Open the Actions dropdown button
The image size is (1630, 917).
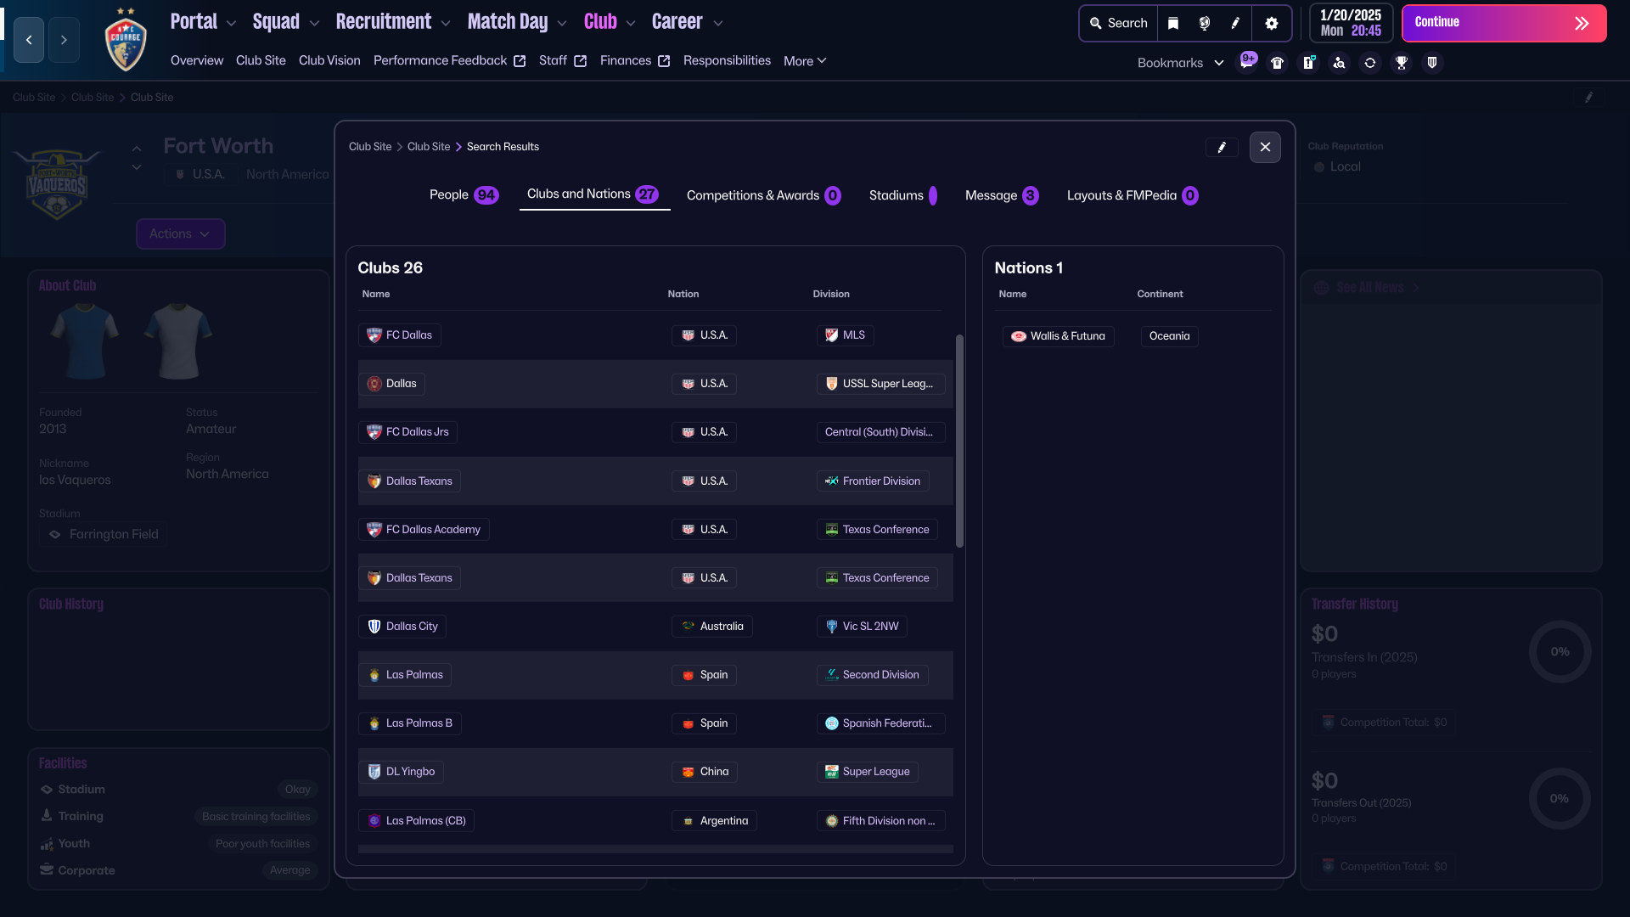tap(180, 233)
